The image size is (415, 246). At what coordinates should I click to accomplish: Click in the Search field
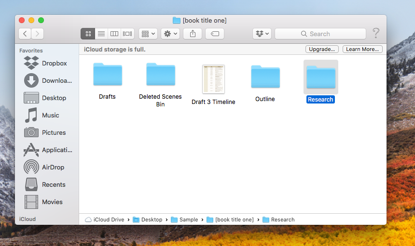(320, 34)
